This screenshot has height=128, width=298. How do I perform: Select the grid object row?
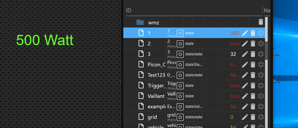pyautogui.click(x=152, y=117)
